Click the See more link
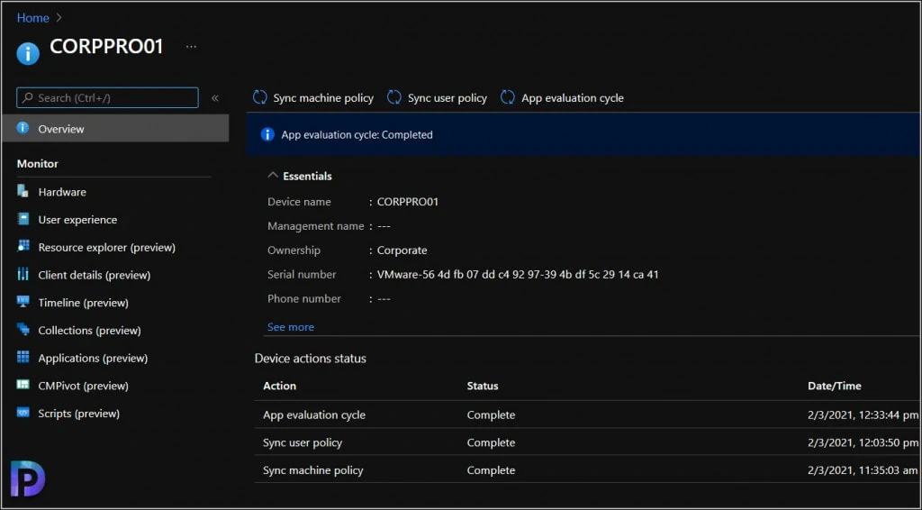Image resolution: width=922 pixels, height=510 pixels. point(291,327)
